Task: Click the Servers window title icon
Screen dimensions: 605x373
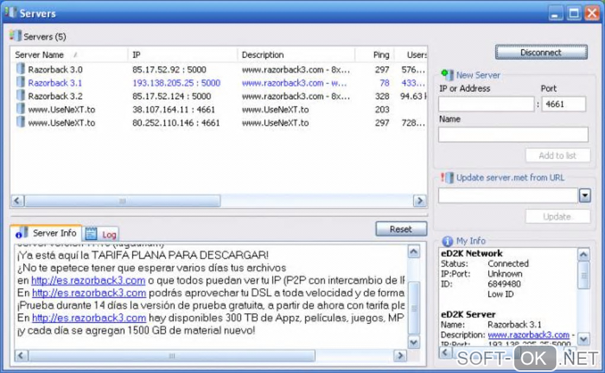Action: (11, 12)
